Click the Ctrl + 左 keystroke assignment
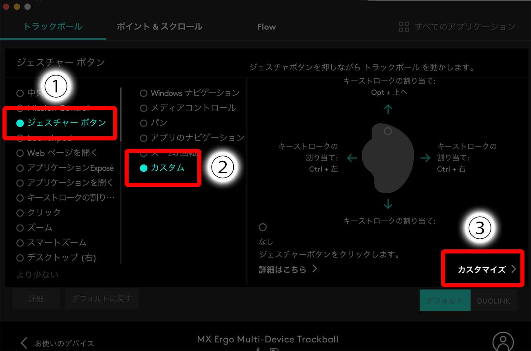Image resolution: width=531 pixels, height=351 pixels. 324,169
